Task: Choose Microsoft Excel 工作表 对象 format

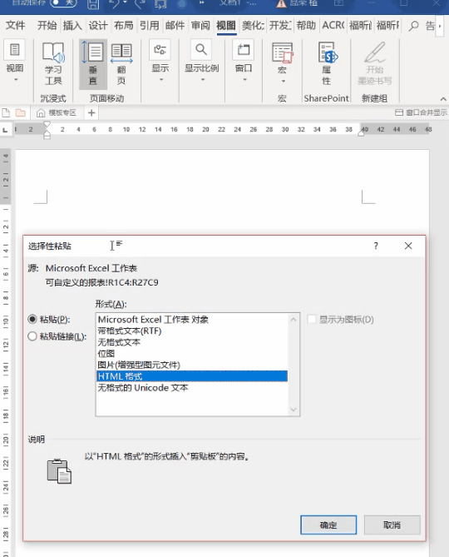Action: (192, 320)
